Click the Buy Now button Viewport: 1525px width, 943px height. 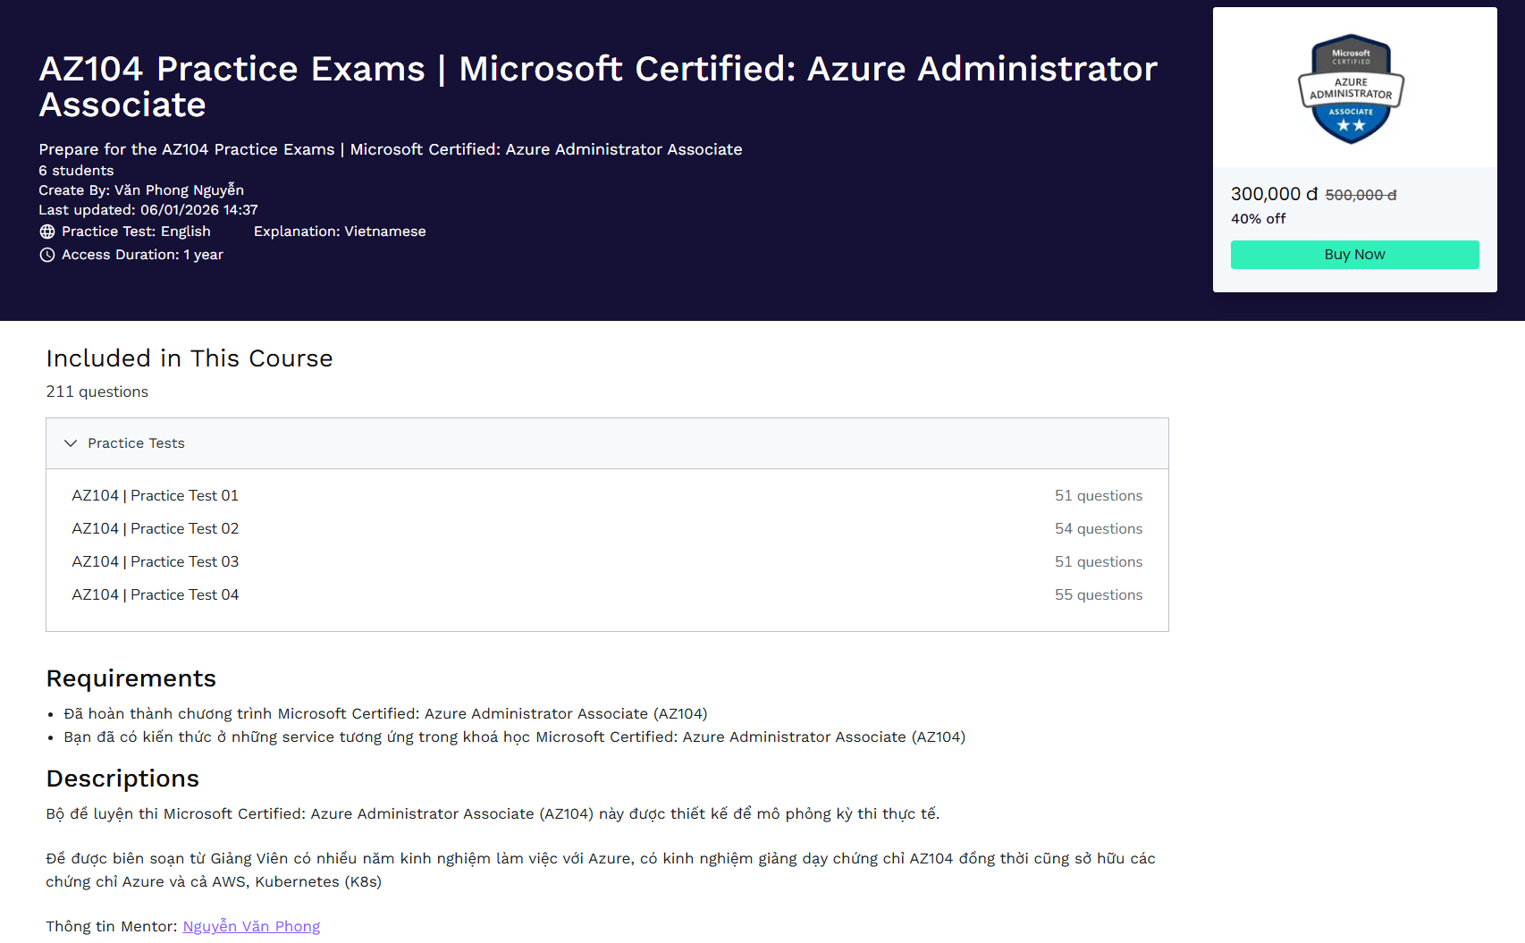pyautogui.click(x=1354, y=255)
